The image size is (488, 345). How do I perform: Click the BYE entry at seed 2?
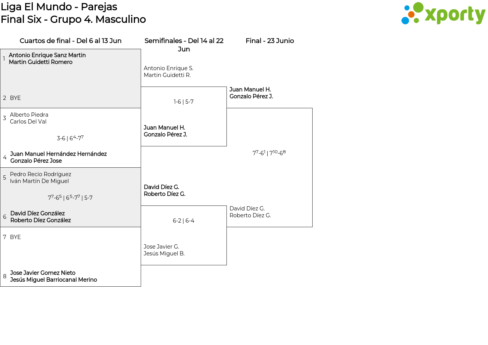click(15, 98)
